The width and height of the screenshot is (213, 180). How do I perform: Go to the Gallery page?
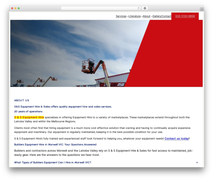click(157, 16)
